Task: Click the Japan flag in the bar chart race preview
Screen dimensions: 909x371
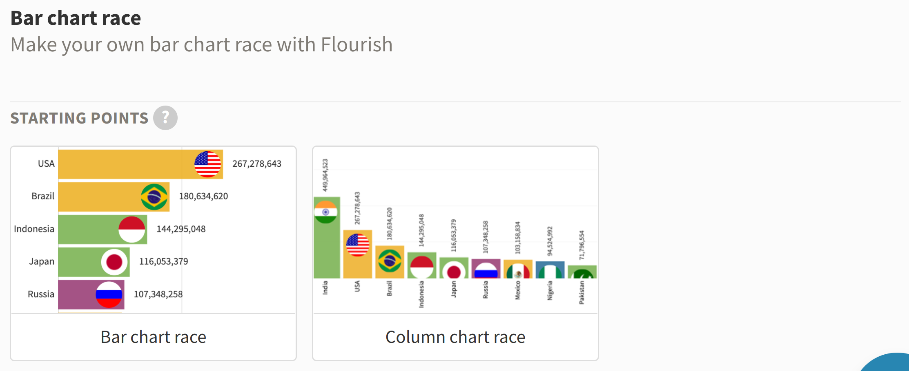Action: point(114,262)
